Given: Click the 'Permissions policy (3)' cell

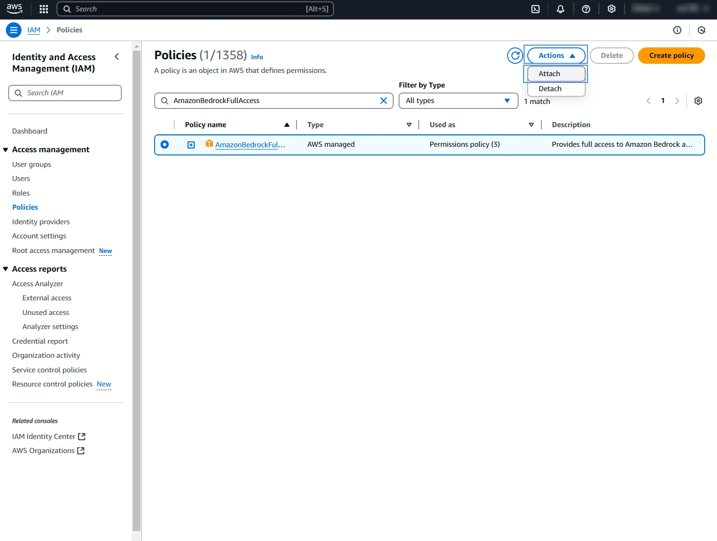Looking at the screenshot, I should click(465, 144).
